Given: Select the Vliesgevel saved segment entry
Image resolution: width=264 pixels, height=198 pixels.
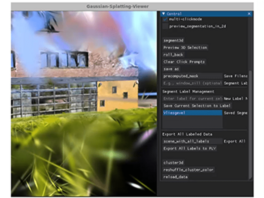Looking at the screenshot, I should click(192, 113).
